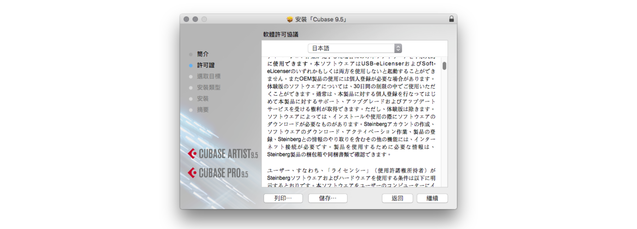Click the minimize window button

click(x=195, y=19)
